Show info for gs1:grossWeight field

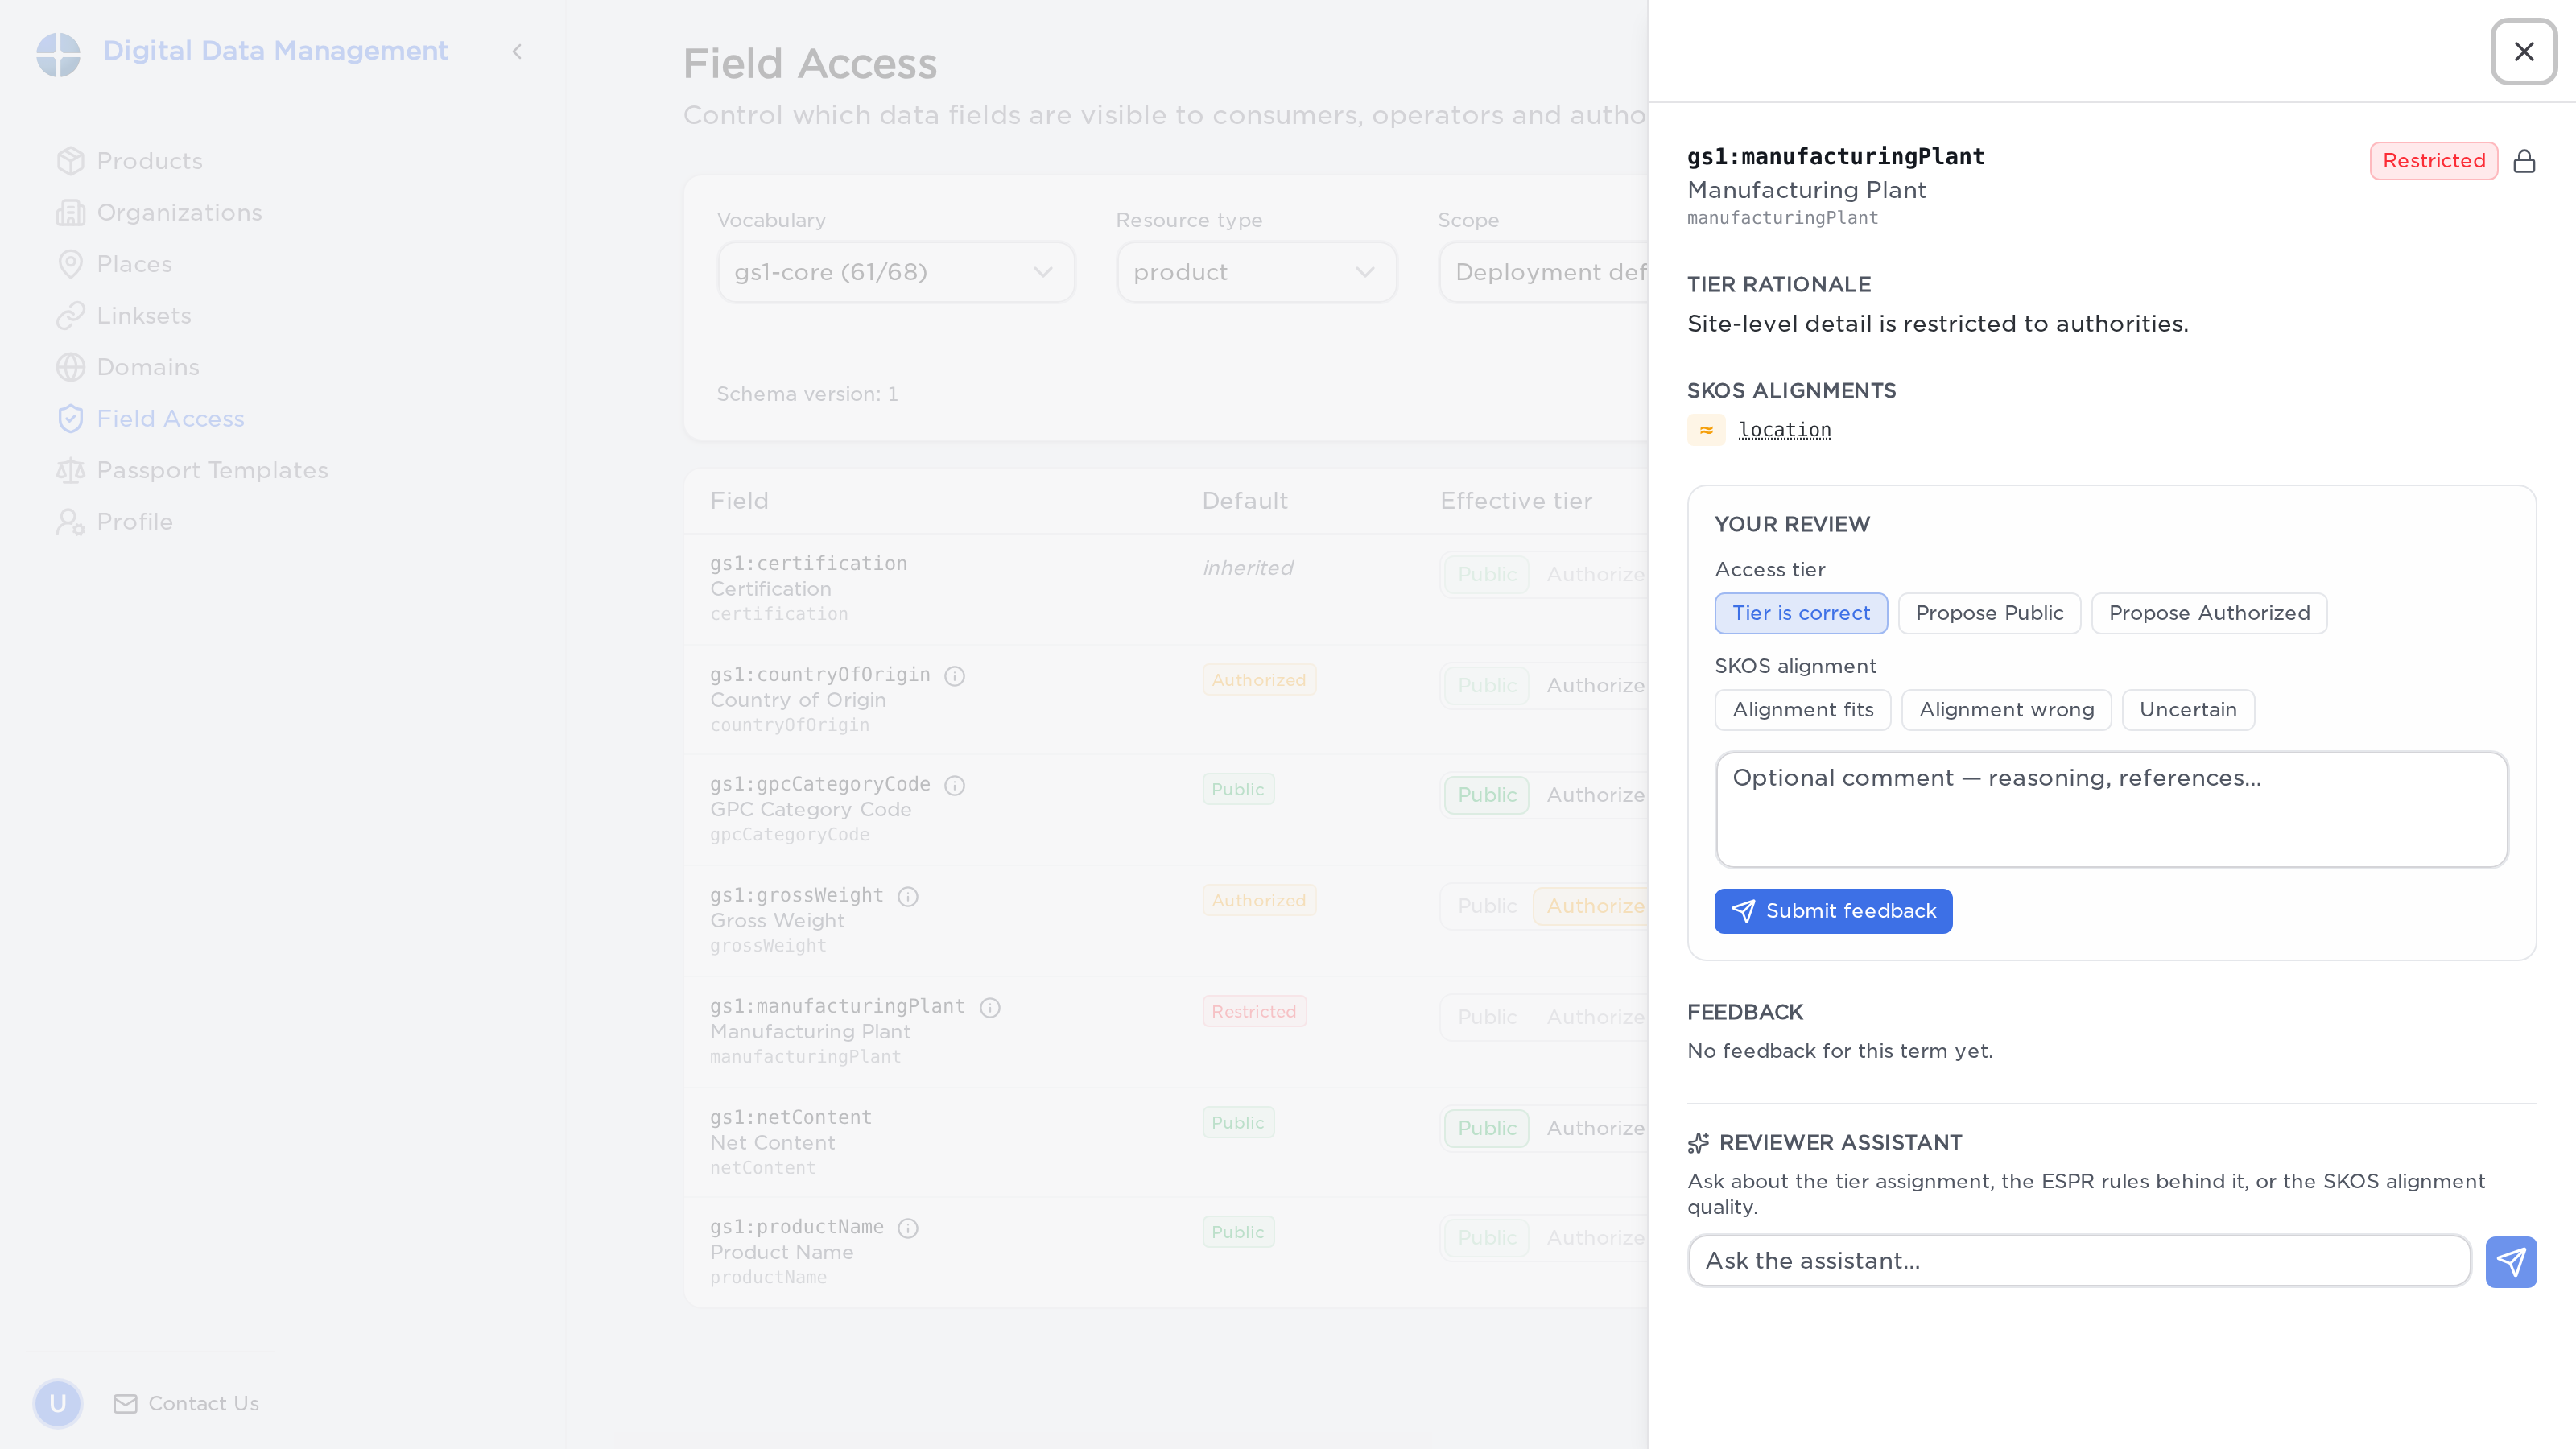coord(908,896)
